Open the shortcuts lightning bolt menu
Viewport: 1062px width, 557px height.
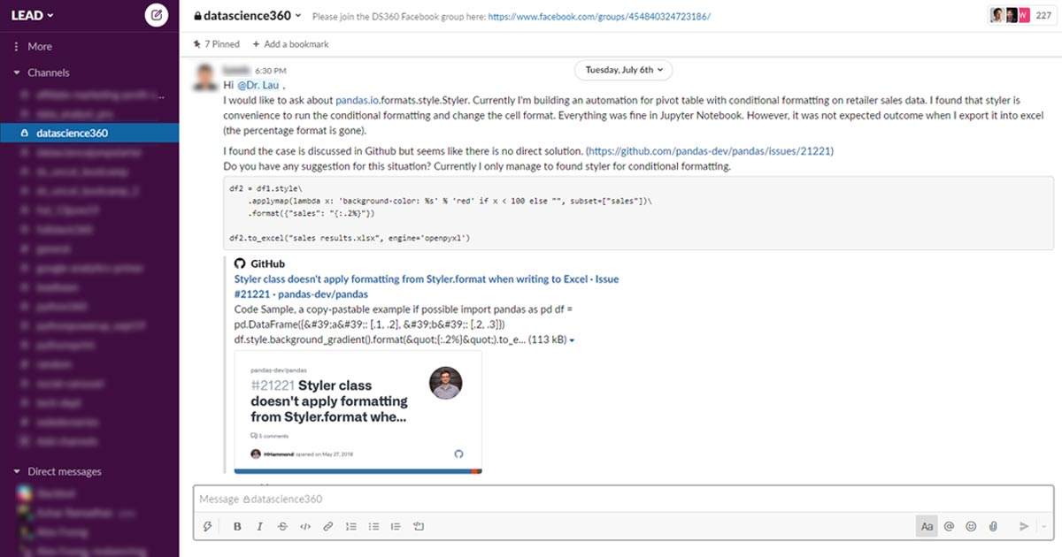click(x=208, y=526)
